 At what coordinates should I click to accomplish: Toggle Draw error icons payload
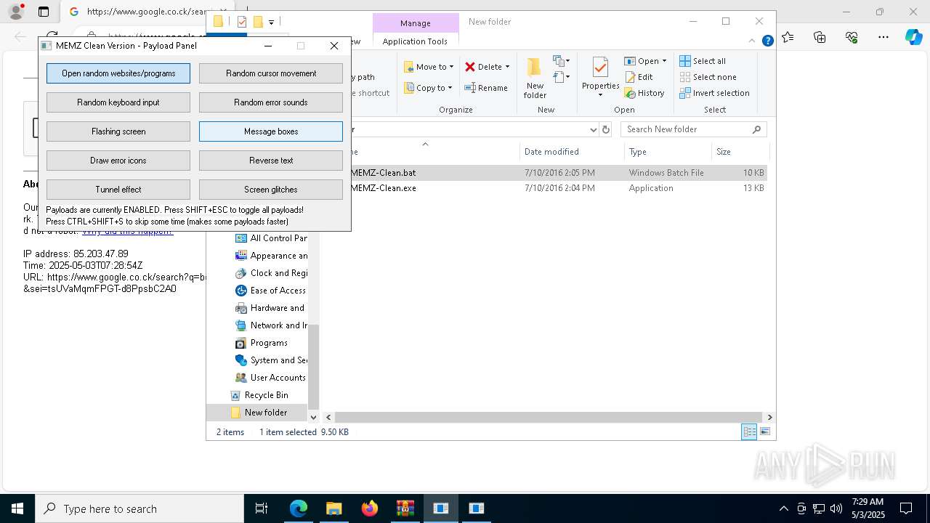point(118,161)
